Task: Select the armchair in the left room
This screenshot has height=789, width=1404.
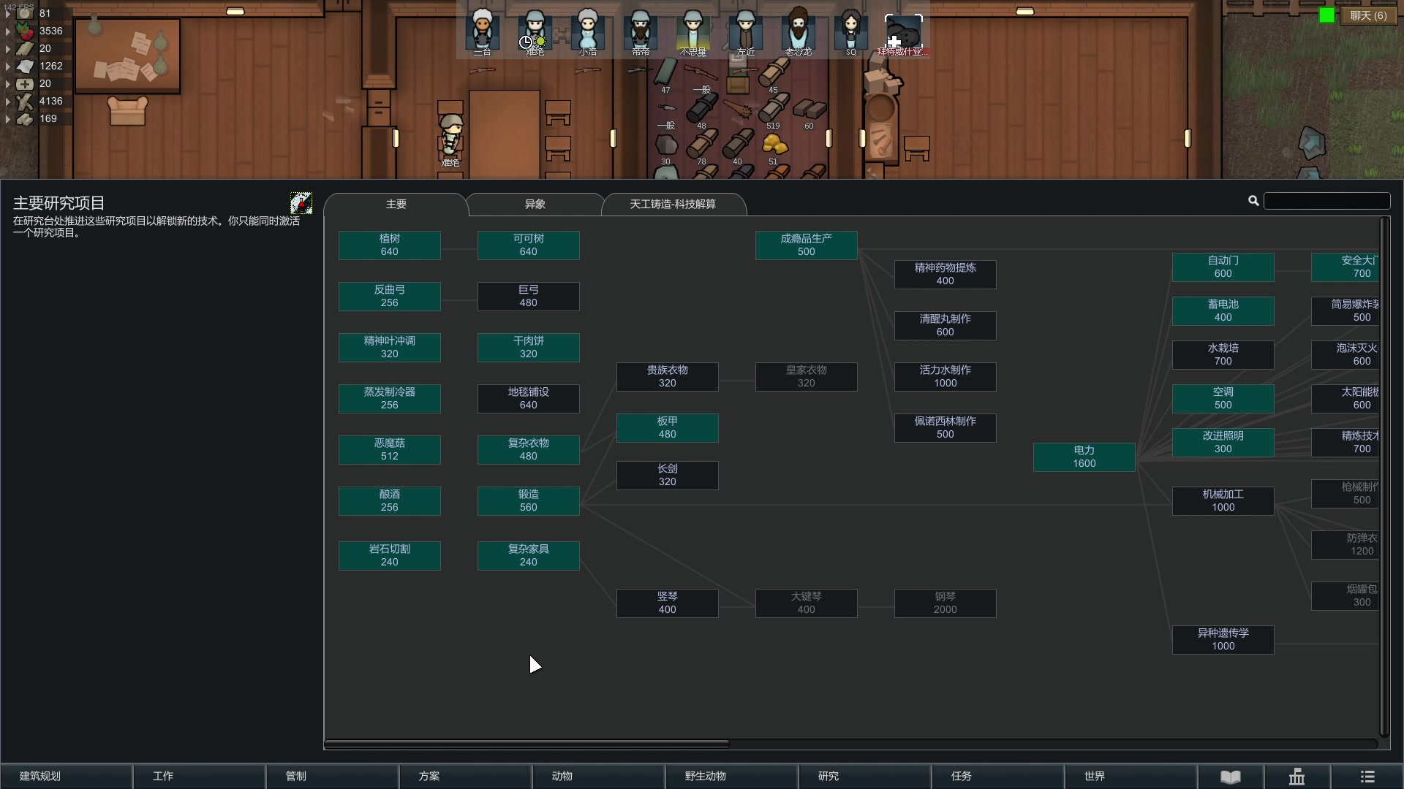Action: 127,111
